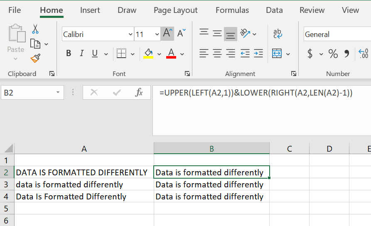Switch to the Insert tab

(90, 10)
